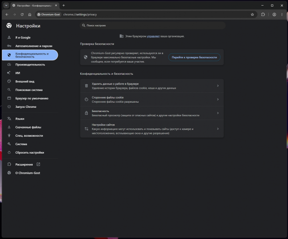Click the external link icon beside Расширения
This screenshot has height=239, width=288.
pos(38,164)
